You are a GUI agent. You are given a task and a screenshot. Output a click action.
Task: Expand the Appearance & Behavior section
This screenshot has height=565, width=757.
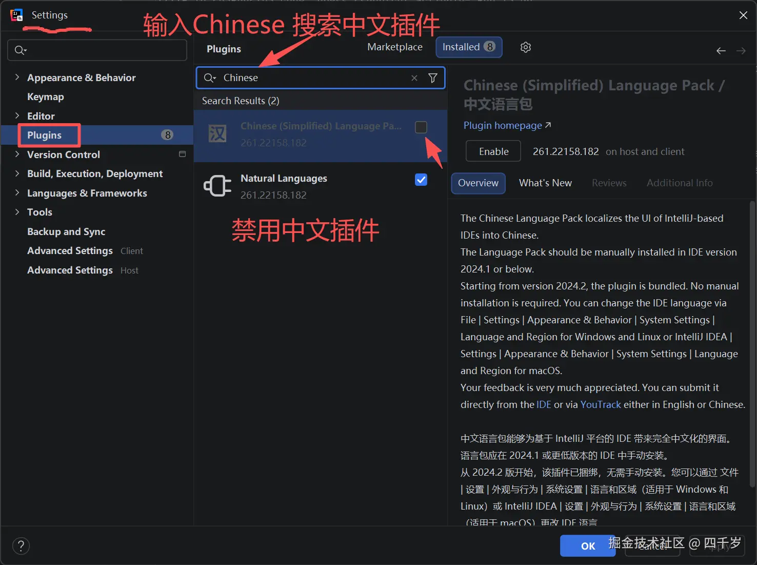(17, 77)
